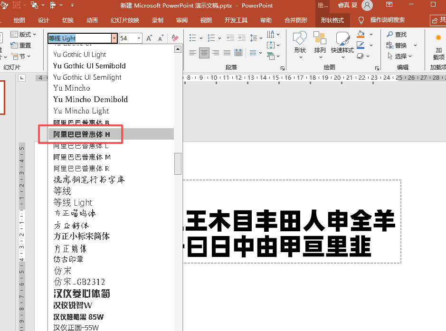The height and width of the screenshot is (331, 446).
Task: Click the 加载项 add-ins button
Action: pyautogui.click(x=438, y=47)
